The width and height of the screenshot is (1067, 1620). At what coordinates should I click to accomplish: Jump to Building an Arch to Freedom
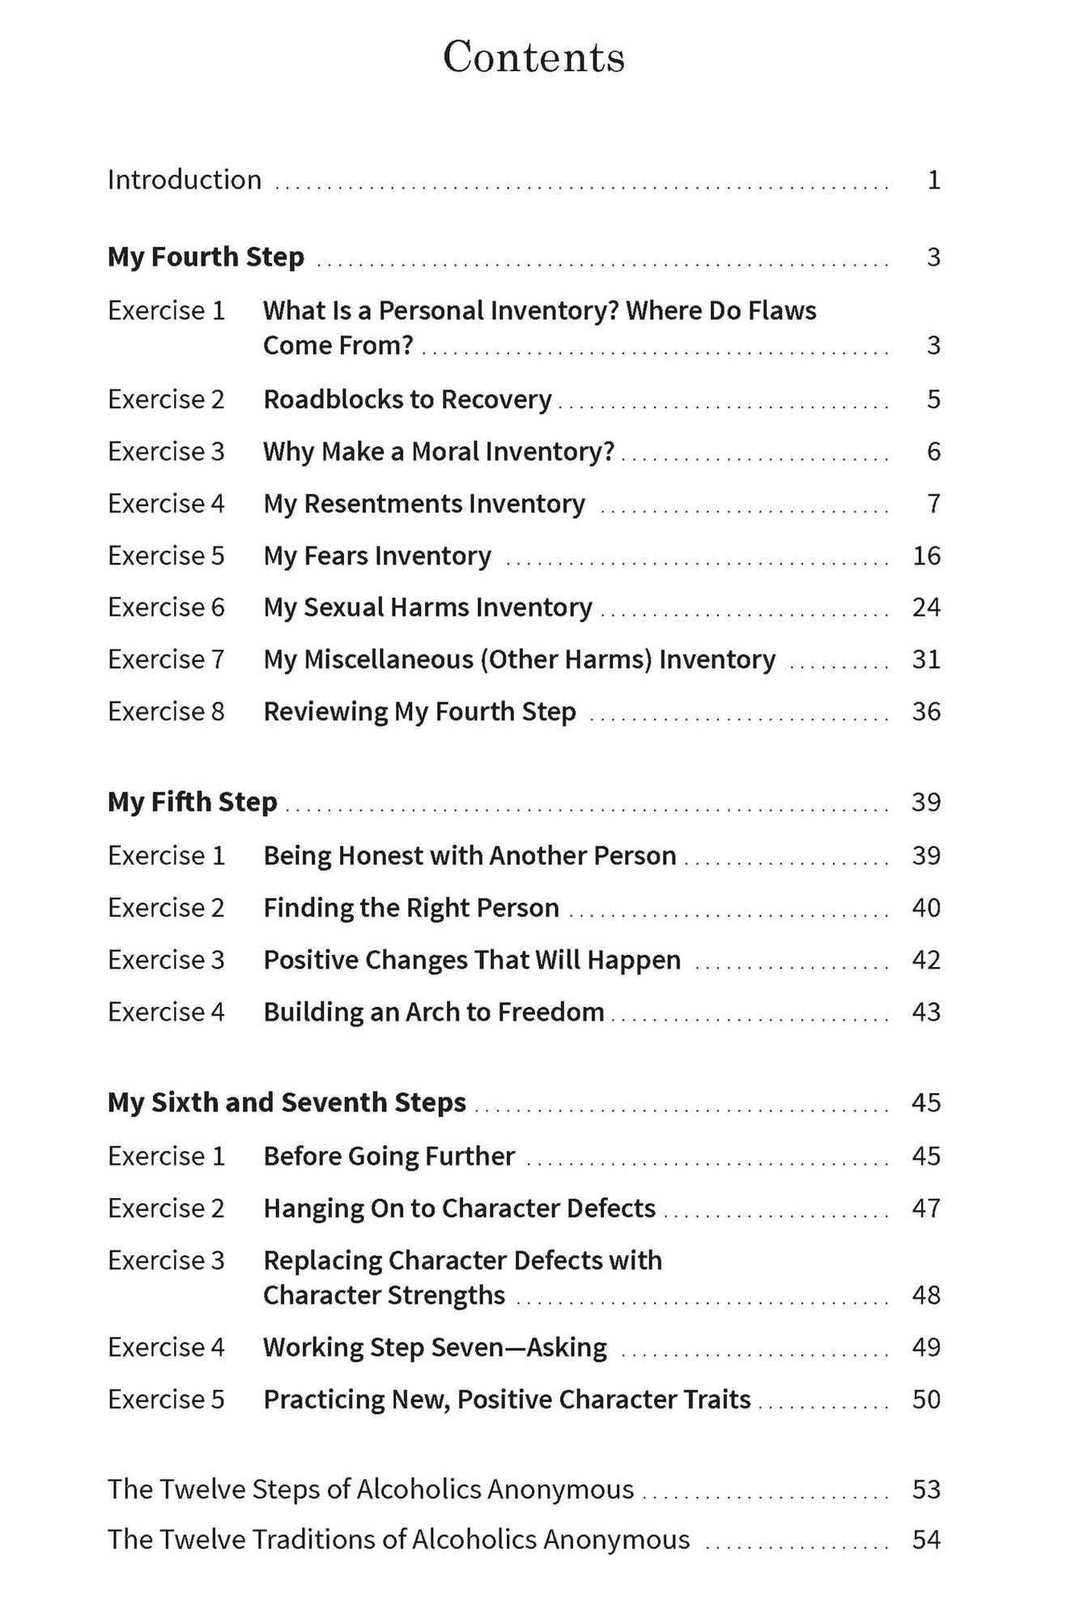[434, 1012]
